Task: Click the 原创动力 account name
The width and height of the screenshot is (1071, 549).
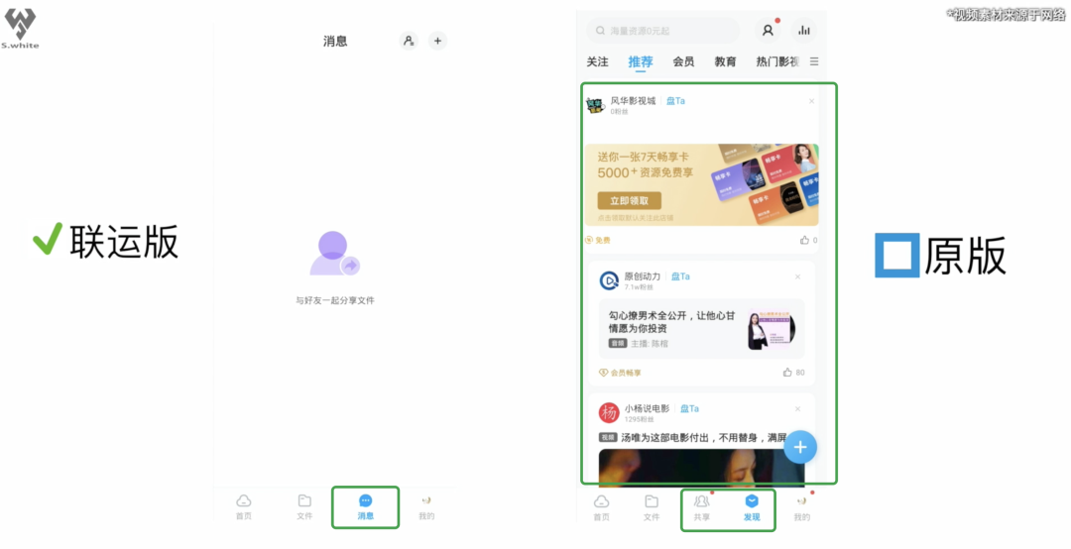Action: [643, 276]
